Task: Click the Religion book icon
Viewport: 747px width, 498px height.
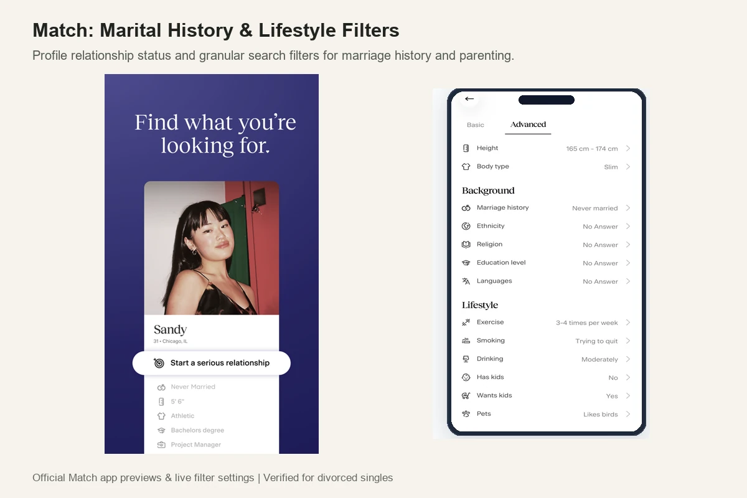Action: 466,245
